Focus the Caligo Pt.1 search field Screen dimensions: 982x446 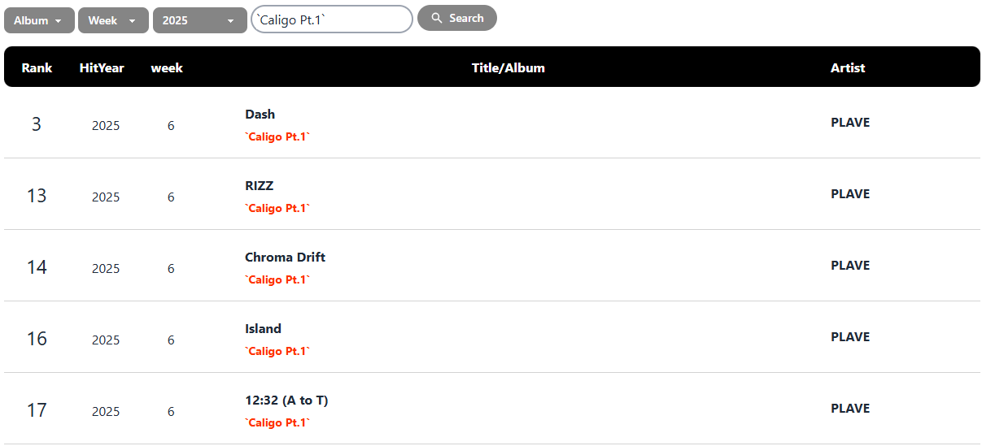point(332,19)
